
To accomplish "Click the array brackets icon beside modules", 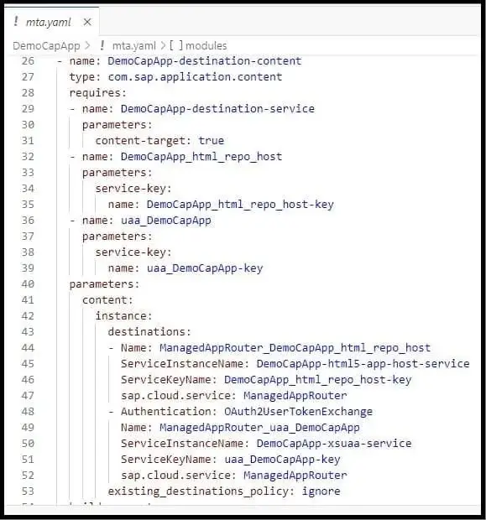I will pyautogui.click(x=176, y=45).
